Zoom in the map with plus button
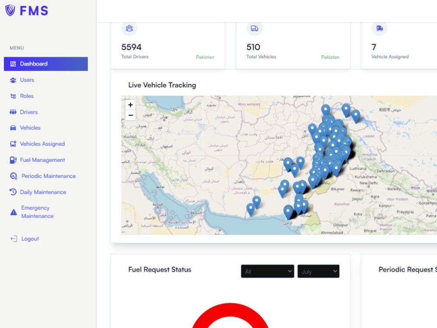This screenshot has height=328, width=437. click(x=130, y=105)
